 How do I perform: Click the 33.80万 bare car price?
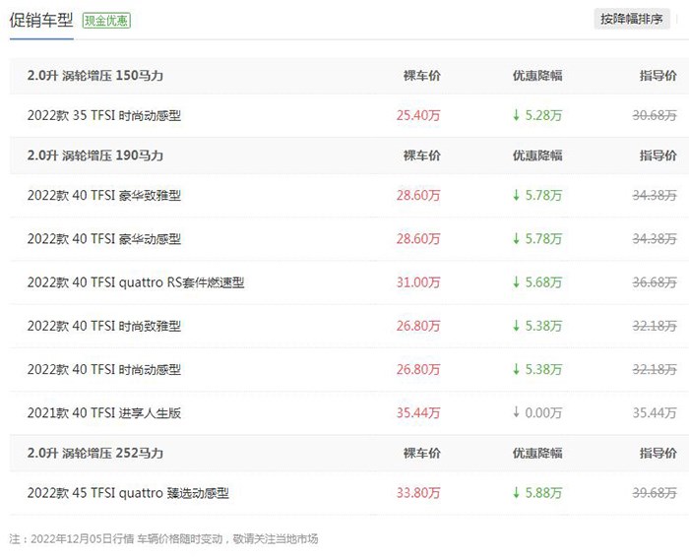point(418,493)
